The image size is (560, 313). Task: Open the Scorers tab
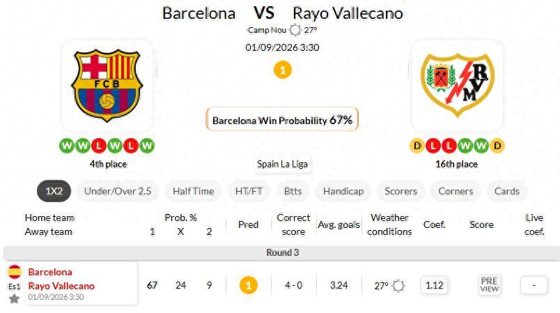tap(400, 191)
